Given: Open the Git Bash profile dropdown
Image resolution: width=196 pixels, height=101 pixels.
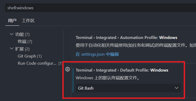Looking at the screenshot, I should 128,88.
